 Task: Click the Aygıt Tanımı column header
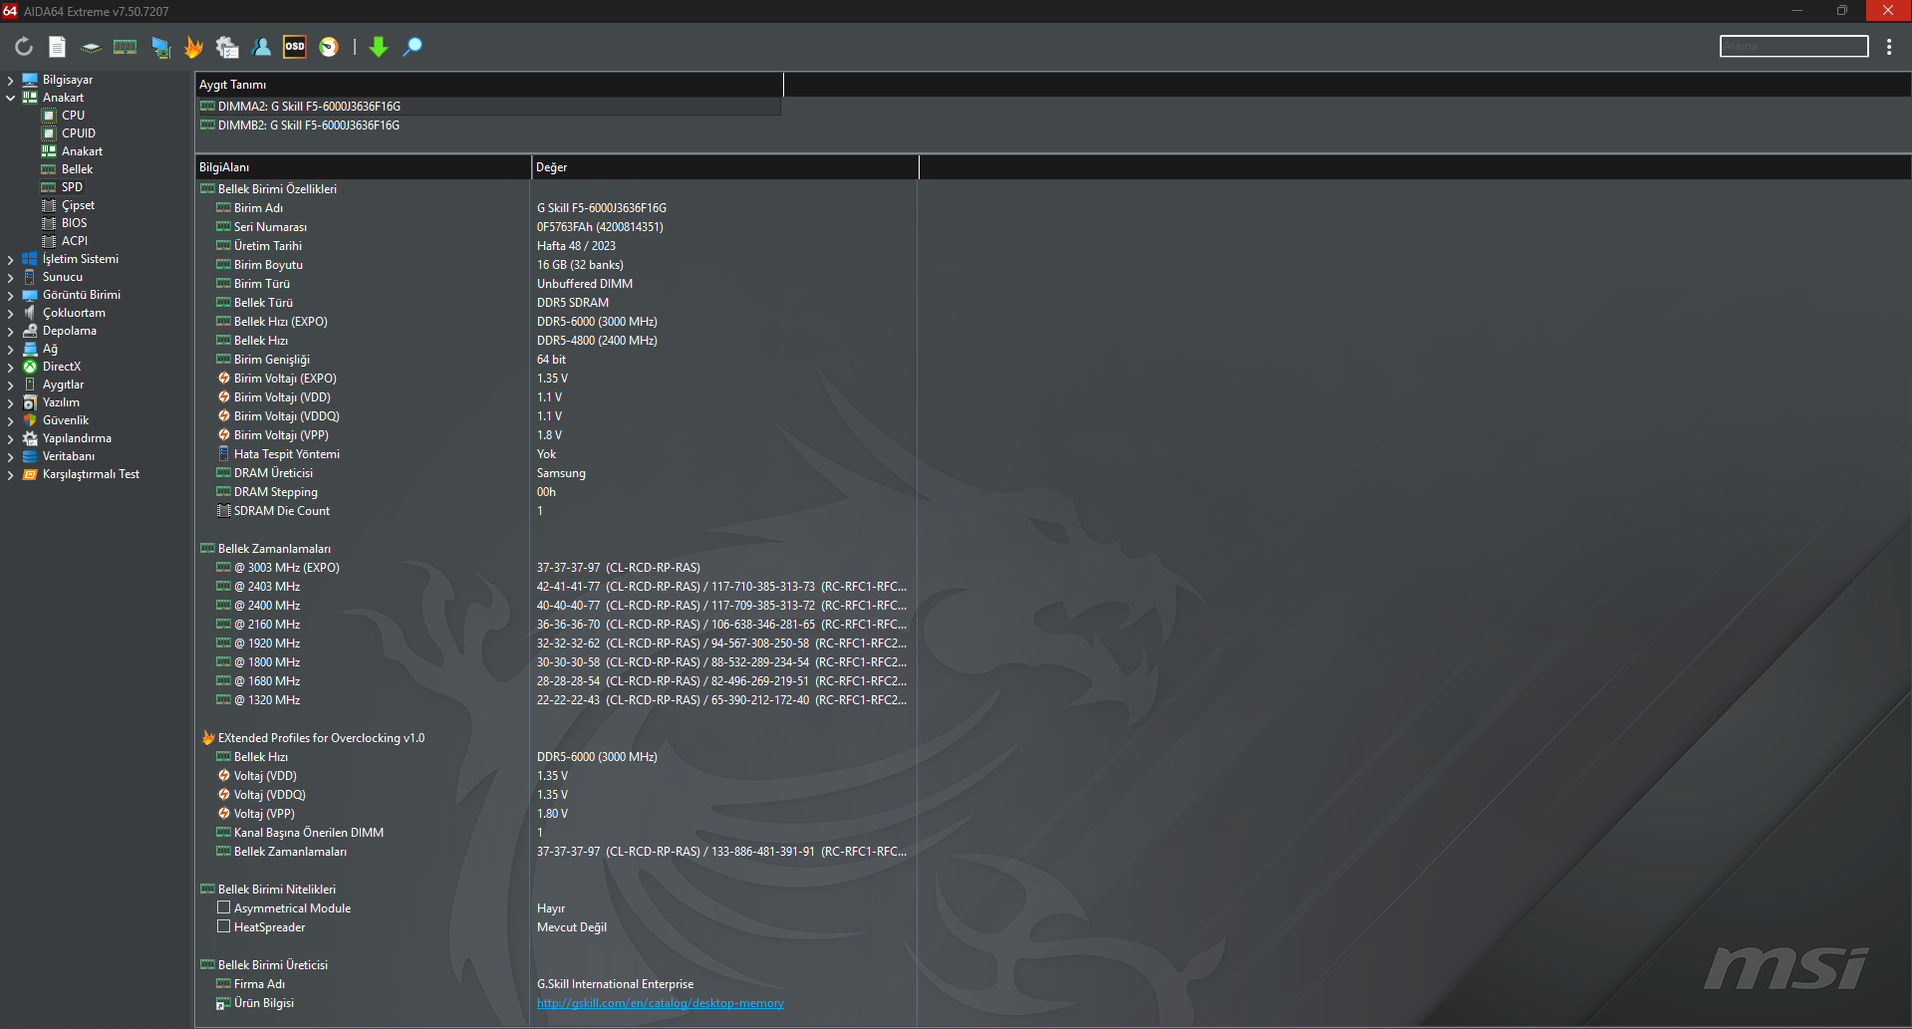point(489,85)
